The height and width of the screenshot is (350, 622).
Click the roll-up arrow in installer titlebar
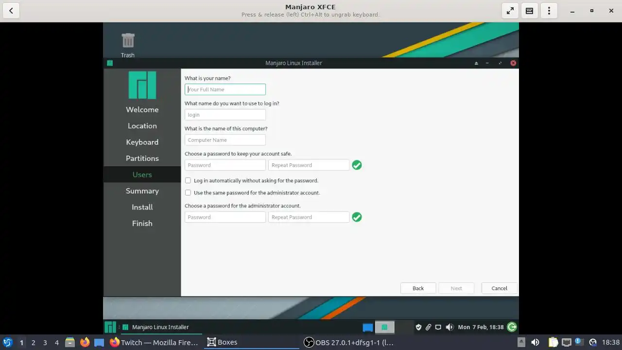(x=476, y=63)
